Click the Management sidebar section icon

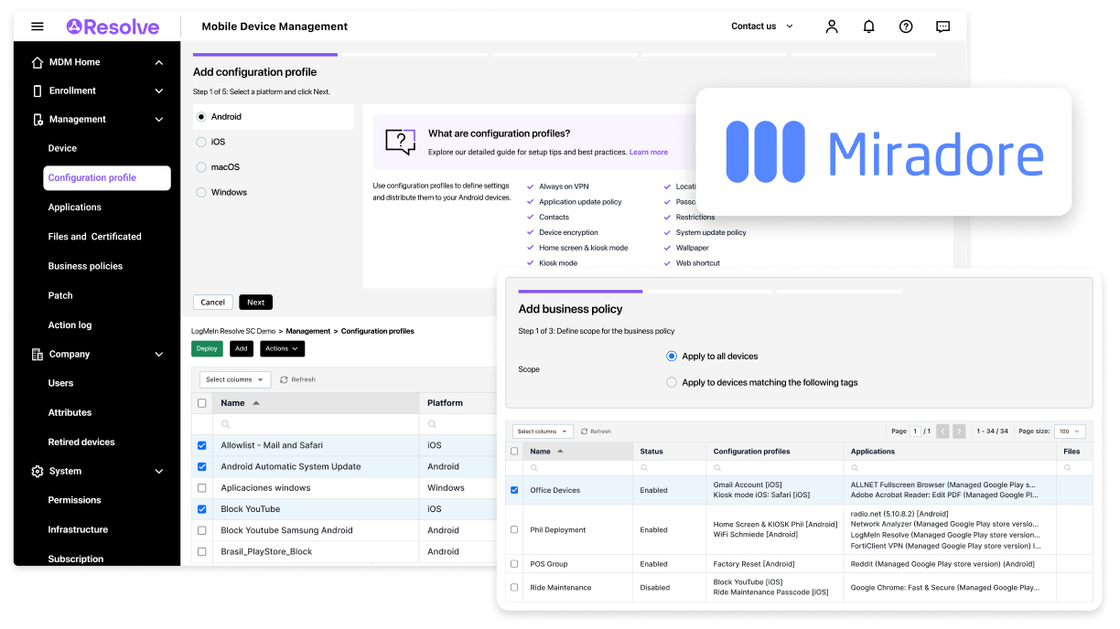point(37,119)
